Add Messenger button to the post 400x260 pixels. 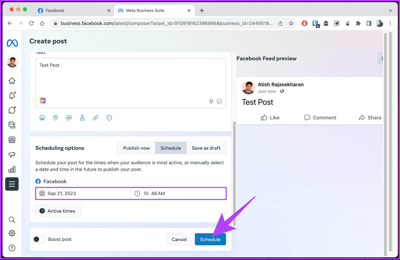69,118
